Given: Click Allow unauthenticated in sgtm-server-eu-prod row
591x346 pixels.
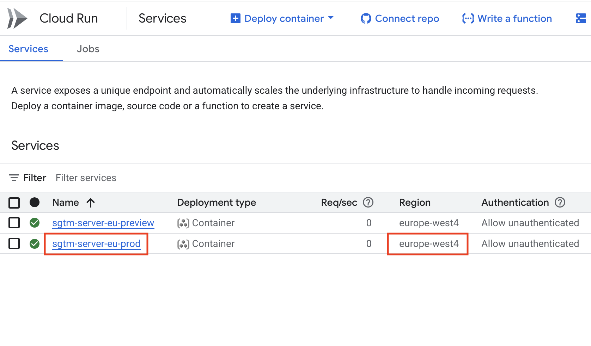Looking at the screenshot, I should [x=530, y=244].
